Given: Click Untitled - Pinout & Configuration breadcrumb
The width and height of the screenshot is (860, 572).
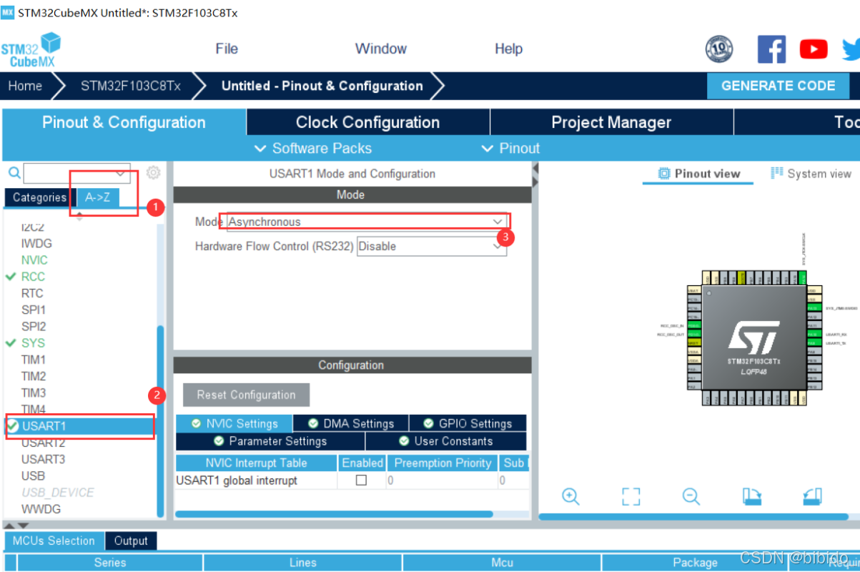Looking at the screenshot, I should pyautogui.click(x=322, y=86).
